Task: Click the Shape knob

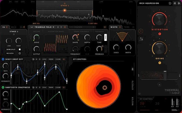Action: point(75,37)
